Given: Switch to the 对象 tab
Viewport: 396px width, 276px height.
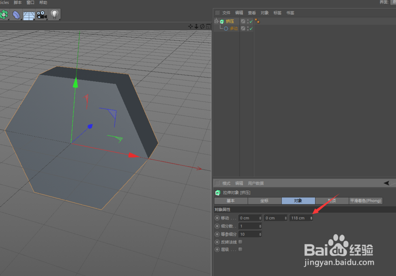Looking at the screenshot, I should pyautogui.click(x=298, y=201).
